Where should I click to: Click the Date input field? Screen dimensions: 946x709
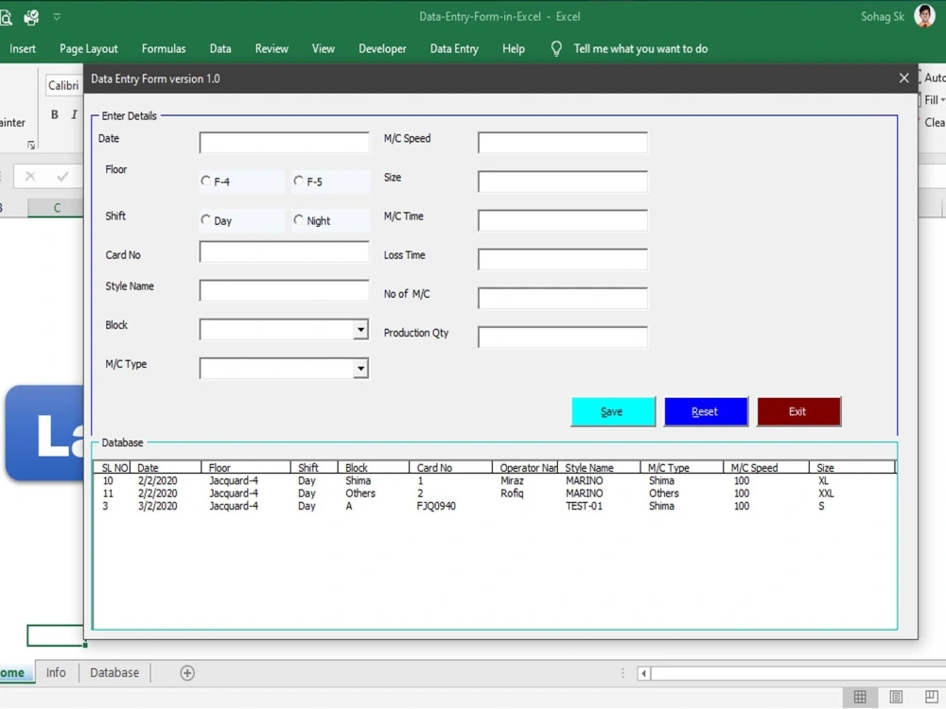pyautogui.click(x=284, y=143)
